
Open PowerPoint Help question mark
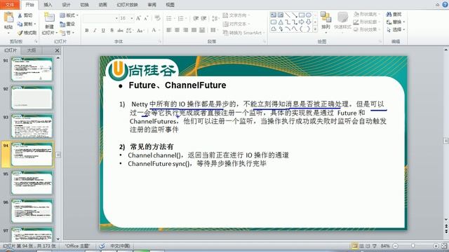click(445, 4)
